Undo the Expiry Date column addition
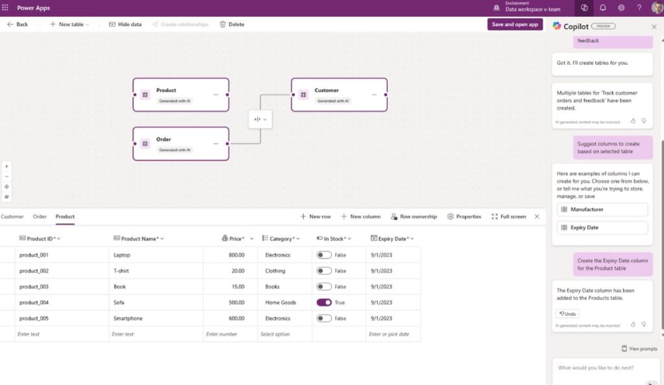The width and height of the screenshot is (664, 385). (x=567, y=314)
